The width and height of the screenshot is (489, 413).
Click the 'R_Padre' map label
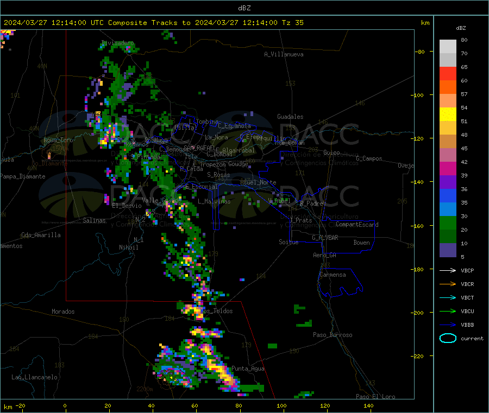point(311,204)
